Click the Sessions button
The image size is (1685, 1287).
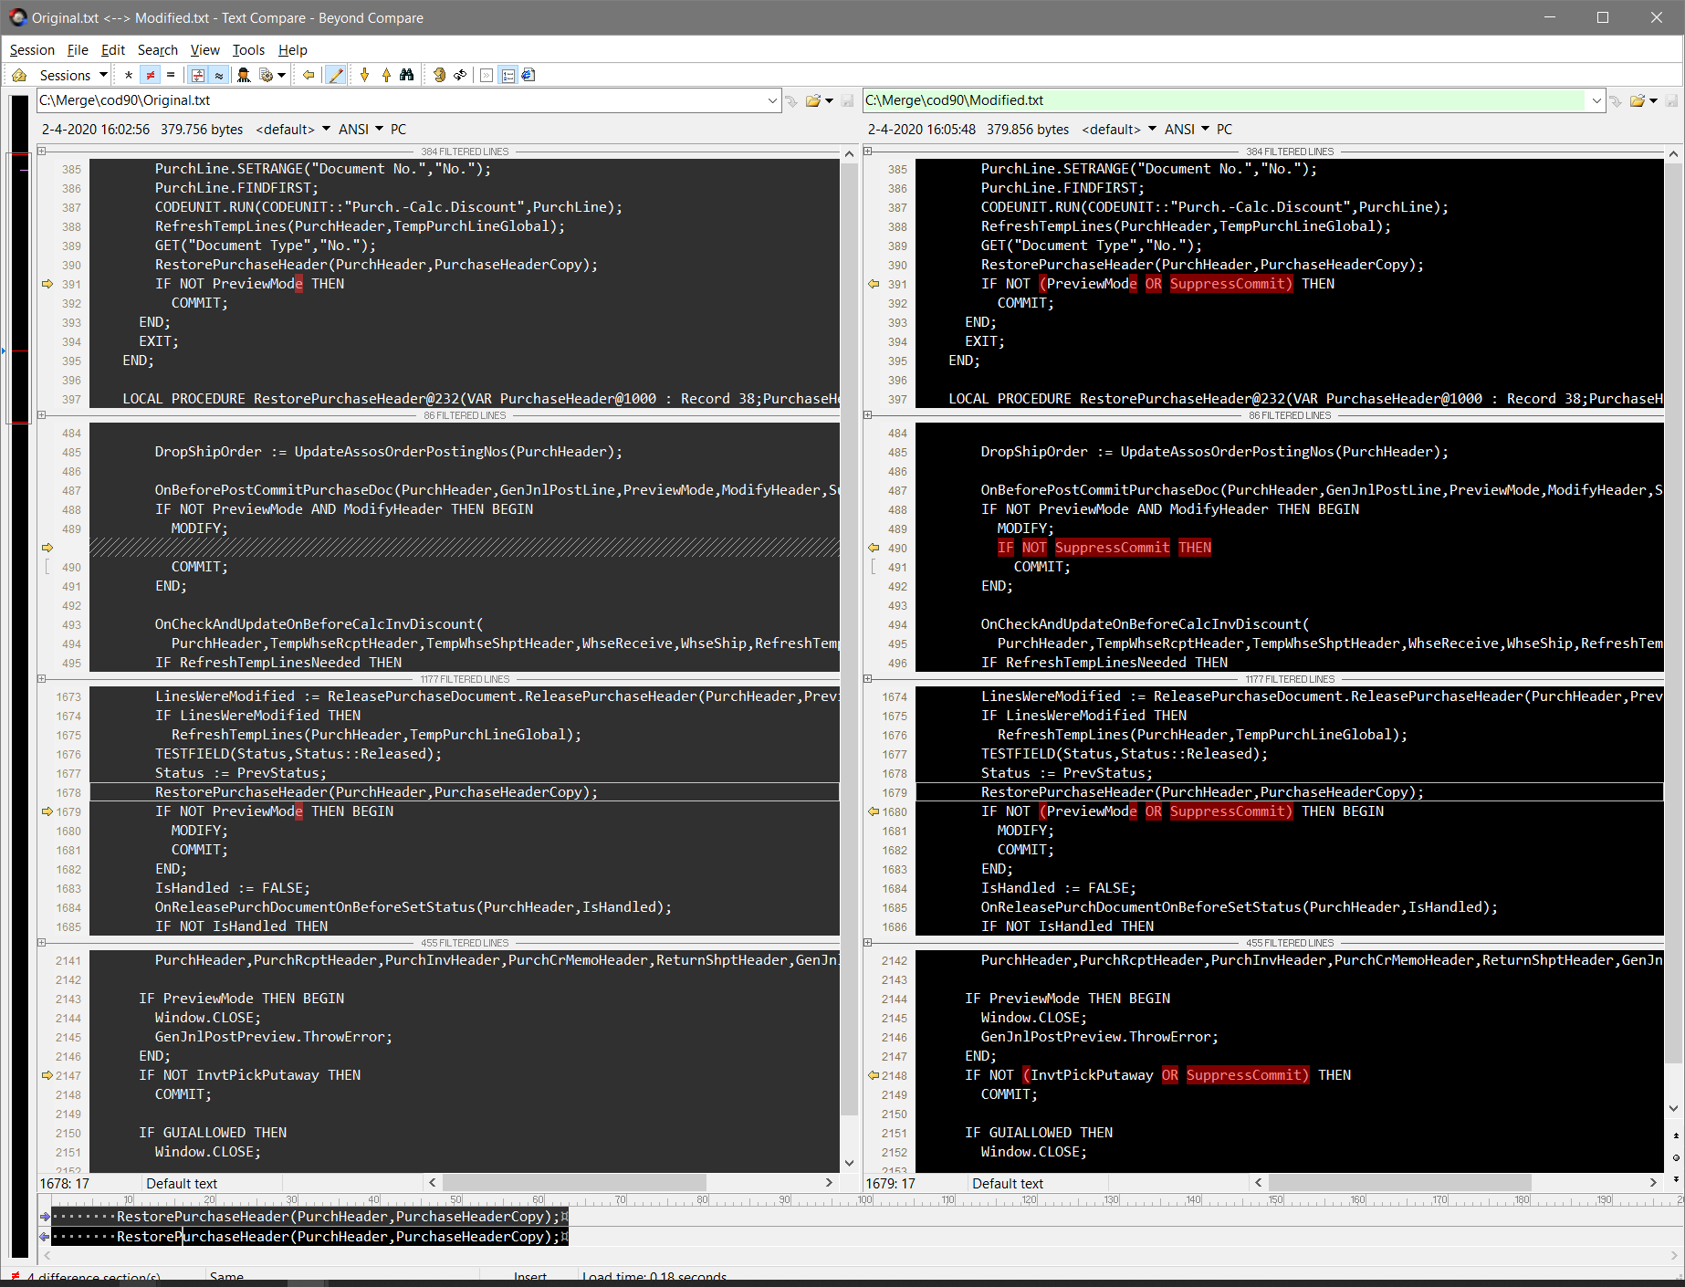64,75
